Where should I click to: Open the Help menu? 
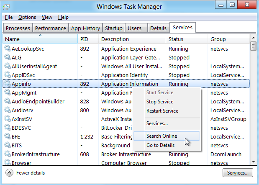63,17
